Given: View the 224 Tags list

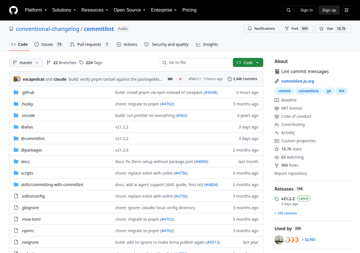Looking at the screenshot, I should (91, 63).
